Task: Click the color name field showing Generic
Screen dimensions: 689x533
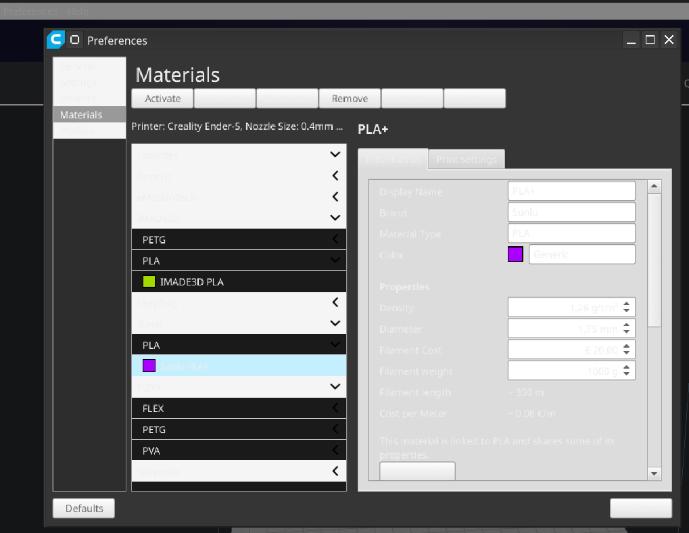Action: pos(581,254)
